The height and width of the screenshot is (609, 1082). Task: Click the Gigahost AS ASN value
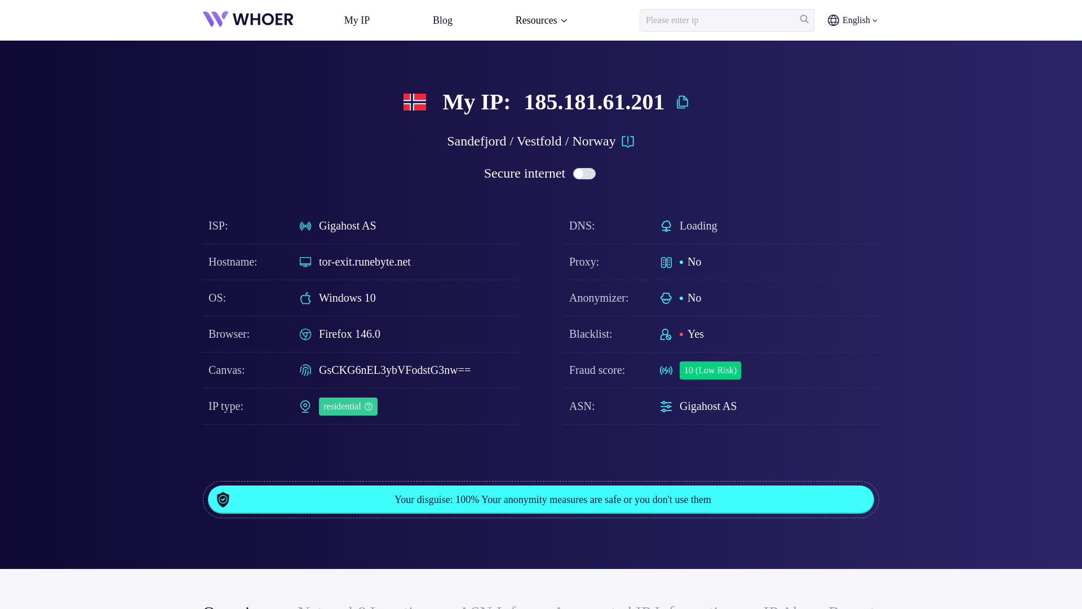tap(708, 406)
